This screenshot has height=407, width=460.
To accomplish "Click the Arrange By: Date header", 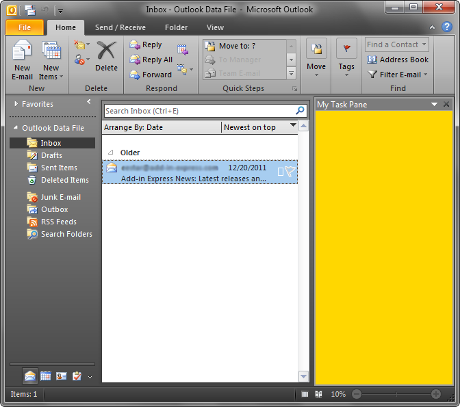I will pos(162,127).
